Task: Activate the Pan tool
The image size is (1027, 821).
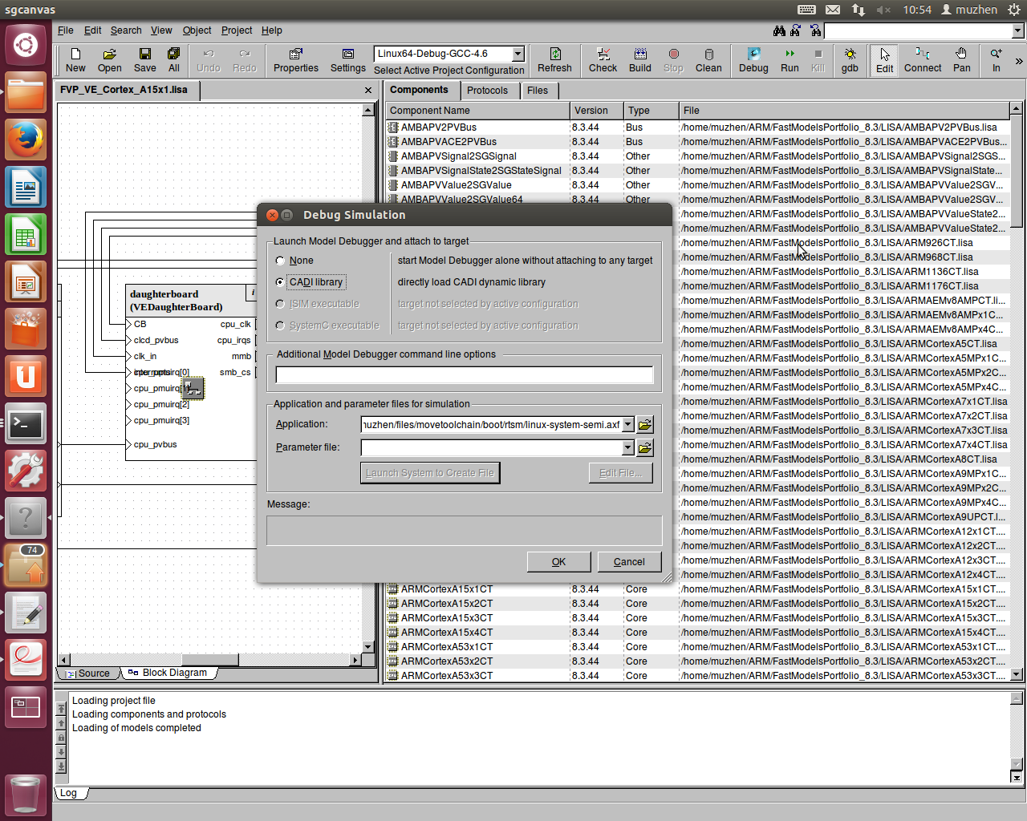Action: click(961, 59)
